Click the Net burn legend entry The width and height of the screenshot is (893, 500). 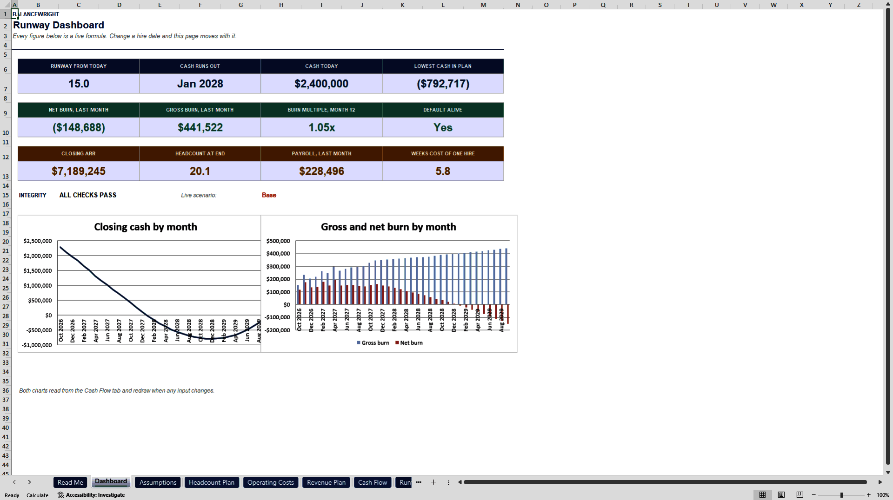(409, 343)
